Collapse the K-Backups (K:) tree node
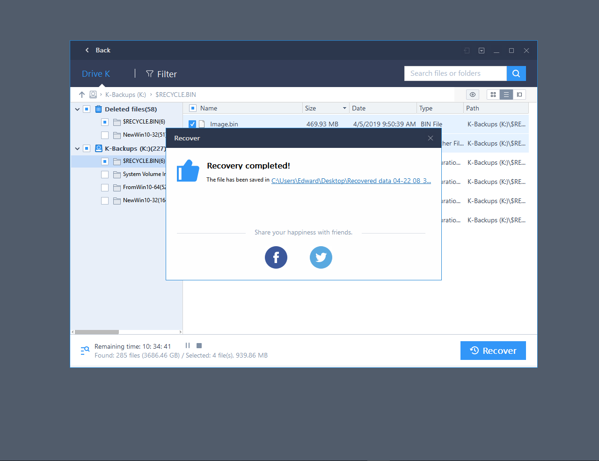Image resolution: width=599 pixels, height=461 pixels. pyautogui.click(x=77, y=148)
